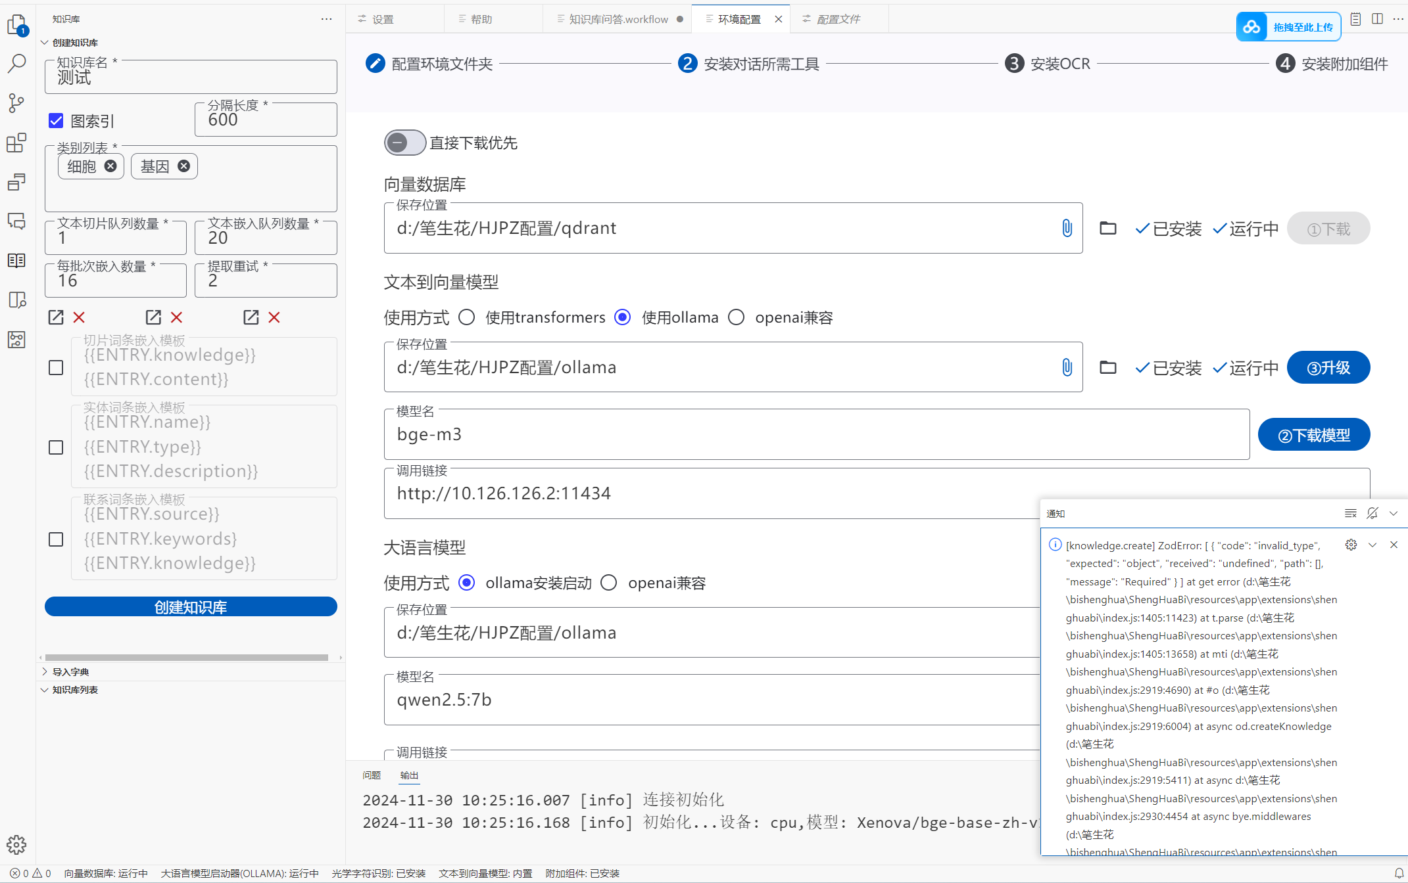Viewport: 1408px width, 883px height.
Task: Open folder icon next to qdrant path
Action: (x=1108, y=228)
